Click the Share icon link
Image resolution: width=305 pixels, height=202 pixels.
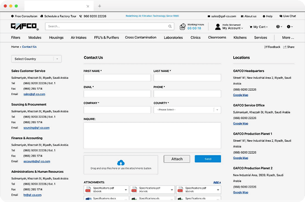tap(289, 47)
